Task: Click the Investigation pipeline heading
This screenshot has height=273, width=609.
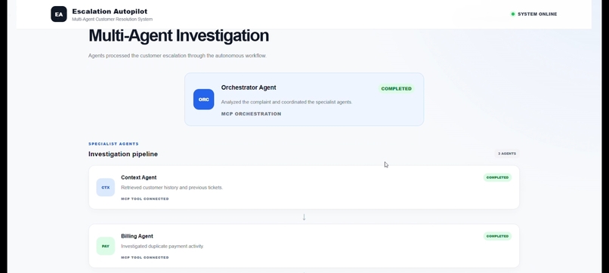Action: click(x=123, y=154)
